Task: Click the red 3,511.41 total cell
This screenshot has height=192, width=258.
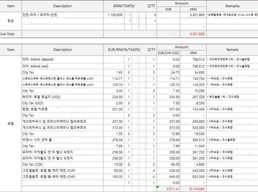Action: (168, 189)
